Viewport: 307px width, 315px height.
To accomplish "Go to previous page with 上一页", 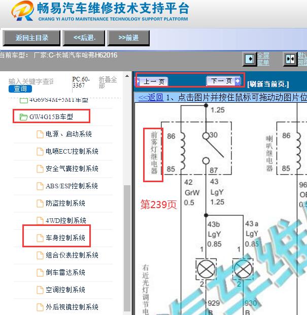I will (152, 81).
